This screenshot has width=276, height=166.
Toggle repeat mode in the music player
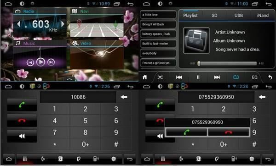[236, 77]
